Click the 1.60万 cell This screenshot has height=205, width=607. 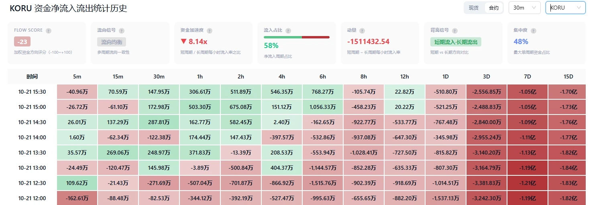pos(77,137)
